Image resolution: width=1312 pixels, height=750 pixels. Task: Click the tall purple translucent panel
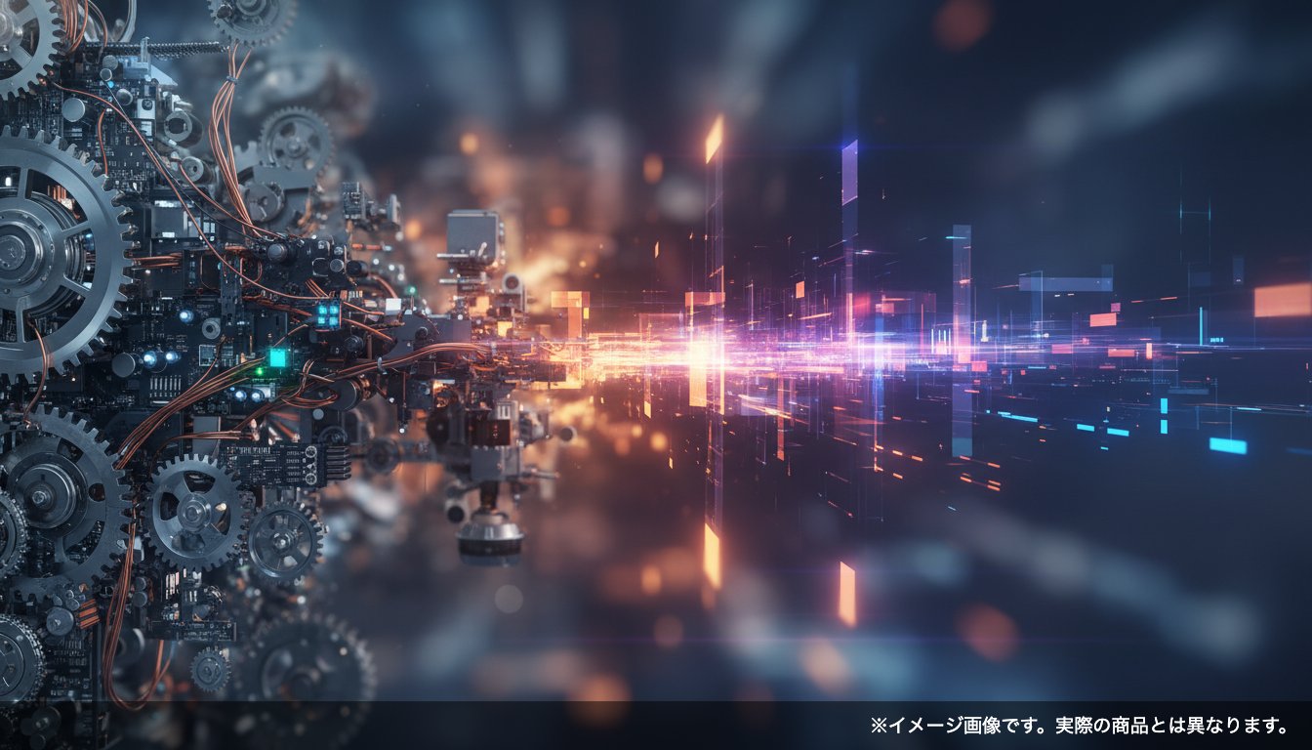click(x=849, y=173)
